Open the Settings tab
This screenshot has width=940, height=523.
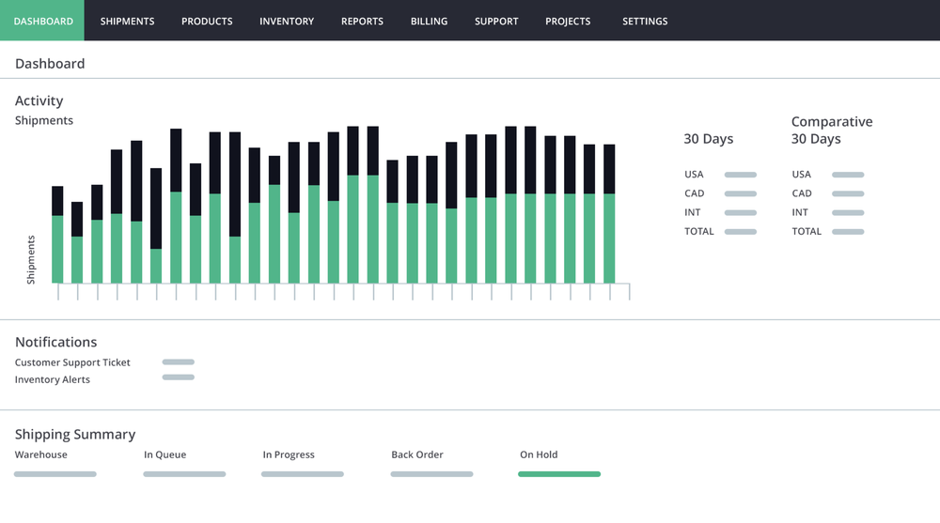pyautogui.click(x=645, y=21)
